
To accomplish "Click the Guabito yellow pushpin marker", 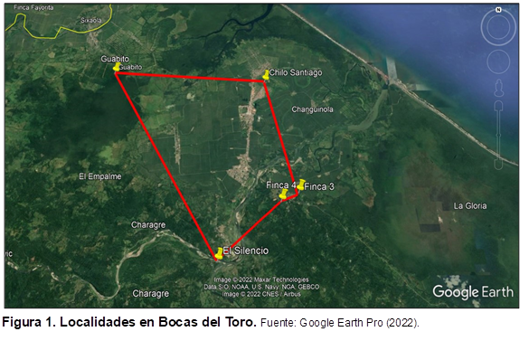I will 117,67.
